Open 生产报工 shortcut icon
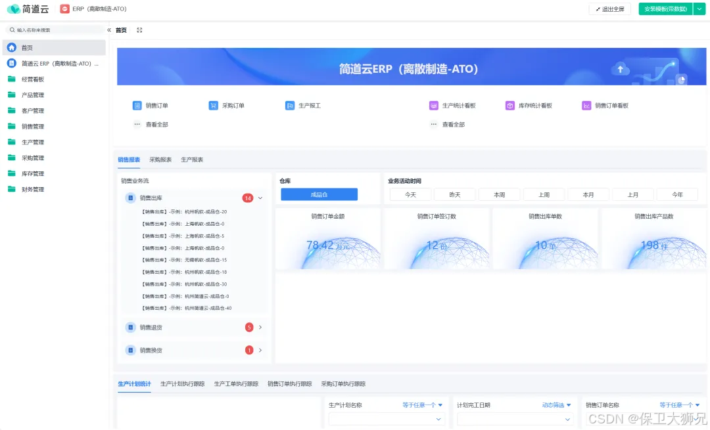The height and width of the screenshot is (430, 710). pos(290,105)
